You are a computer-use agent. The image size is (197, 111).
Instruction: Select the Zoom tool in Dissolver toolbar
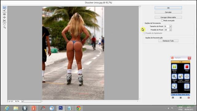(4, 27)
